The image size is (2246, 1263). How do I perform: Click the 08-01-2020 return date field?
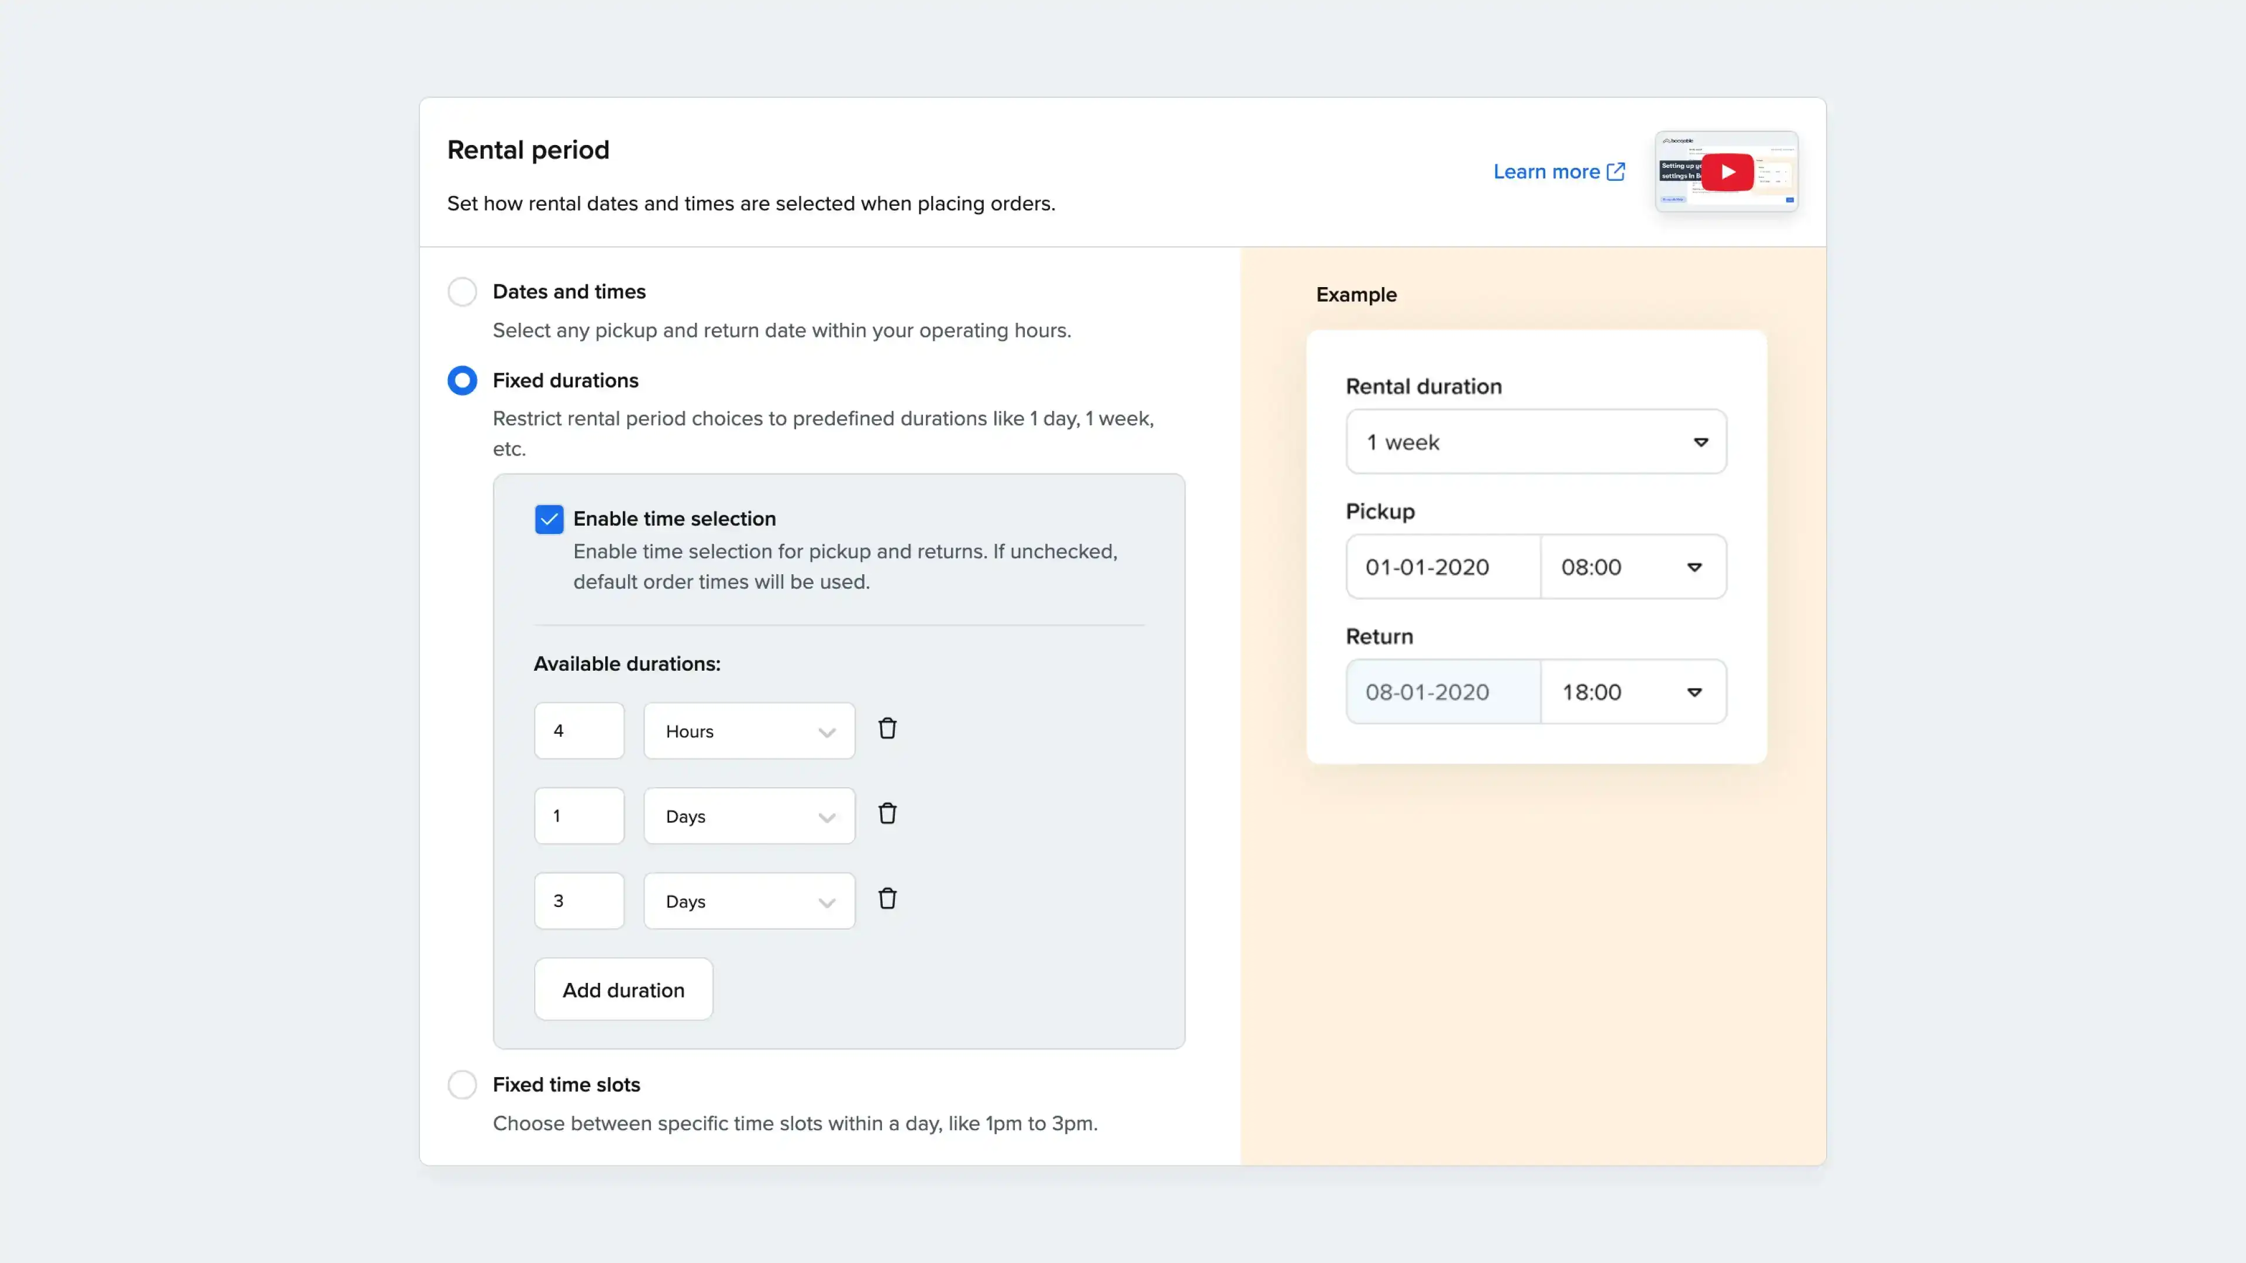(1442, 691)
